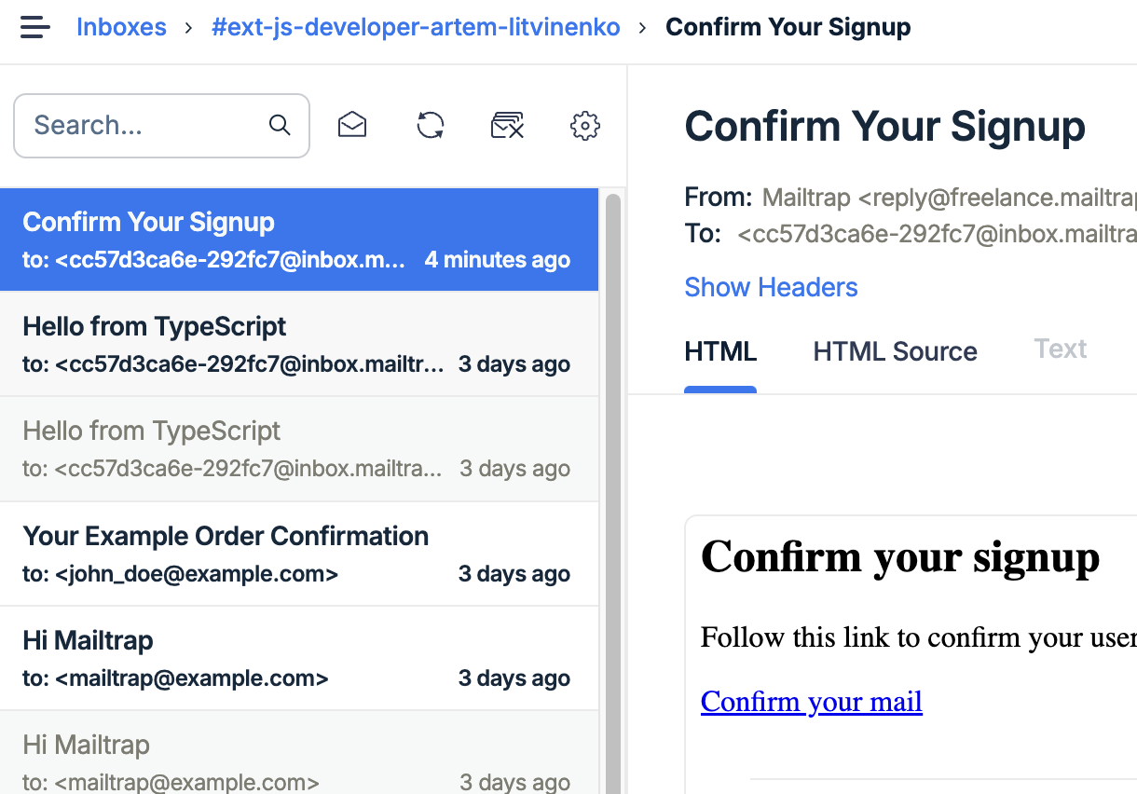Focus the Search input field
This screenshot has width=1137, height=794.
[161, 125]
